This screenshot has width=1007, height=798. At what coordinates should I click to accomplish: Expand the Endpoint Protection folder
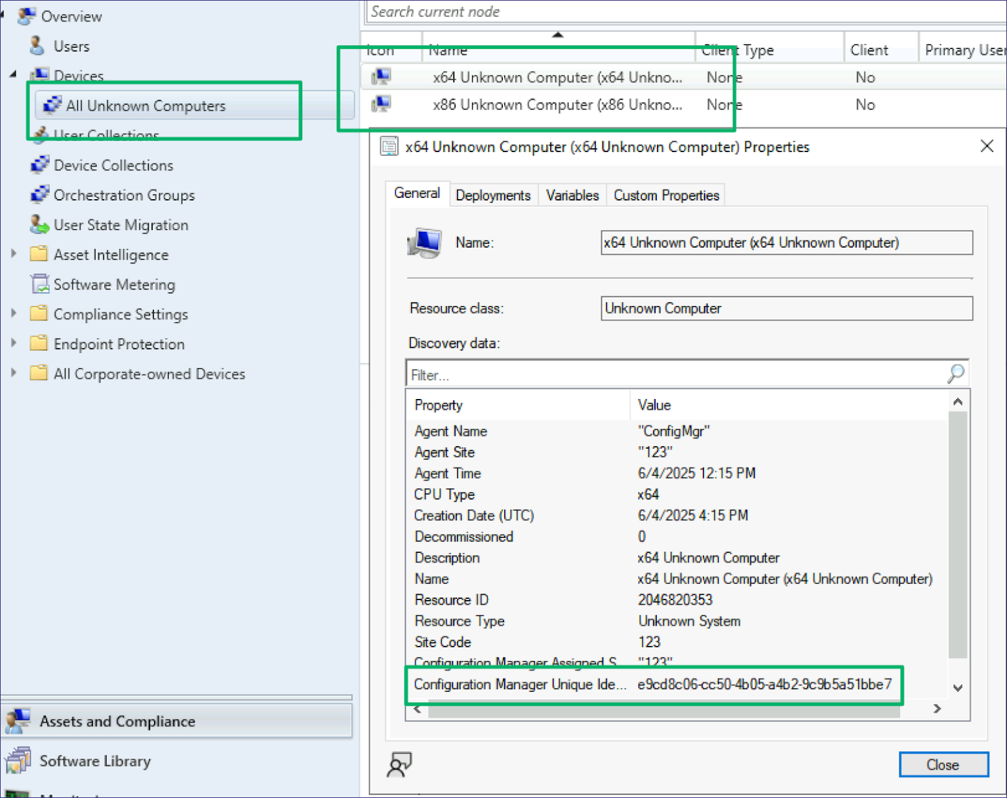click(14, 343)
